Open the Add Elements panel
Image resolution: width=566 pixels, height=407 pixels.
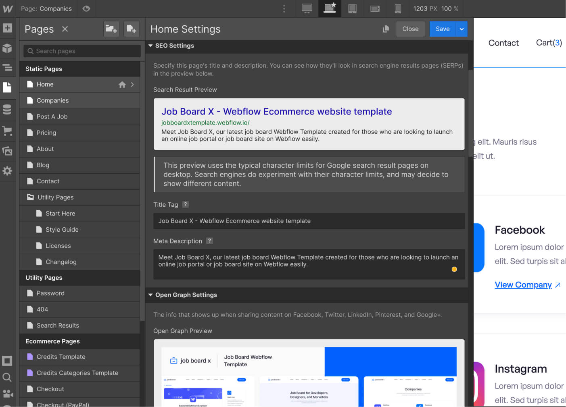click(7, 28)
